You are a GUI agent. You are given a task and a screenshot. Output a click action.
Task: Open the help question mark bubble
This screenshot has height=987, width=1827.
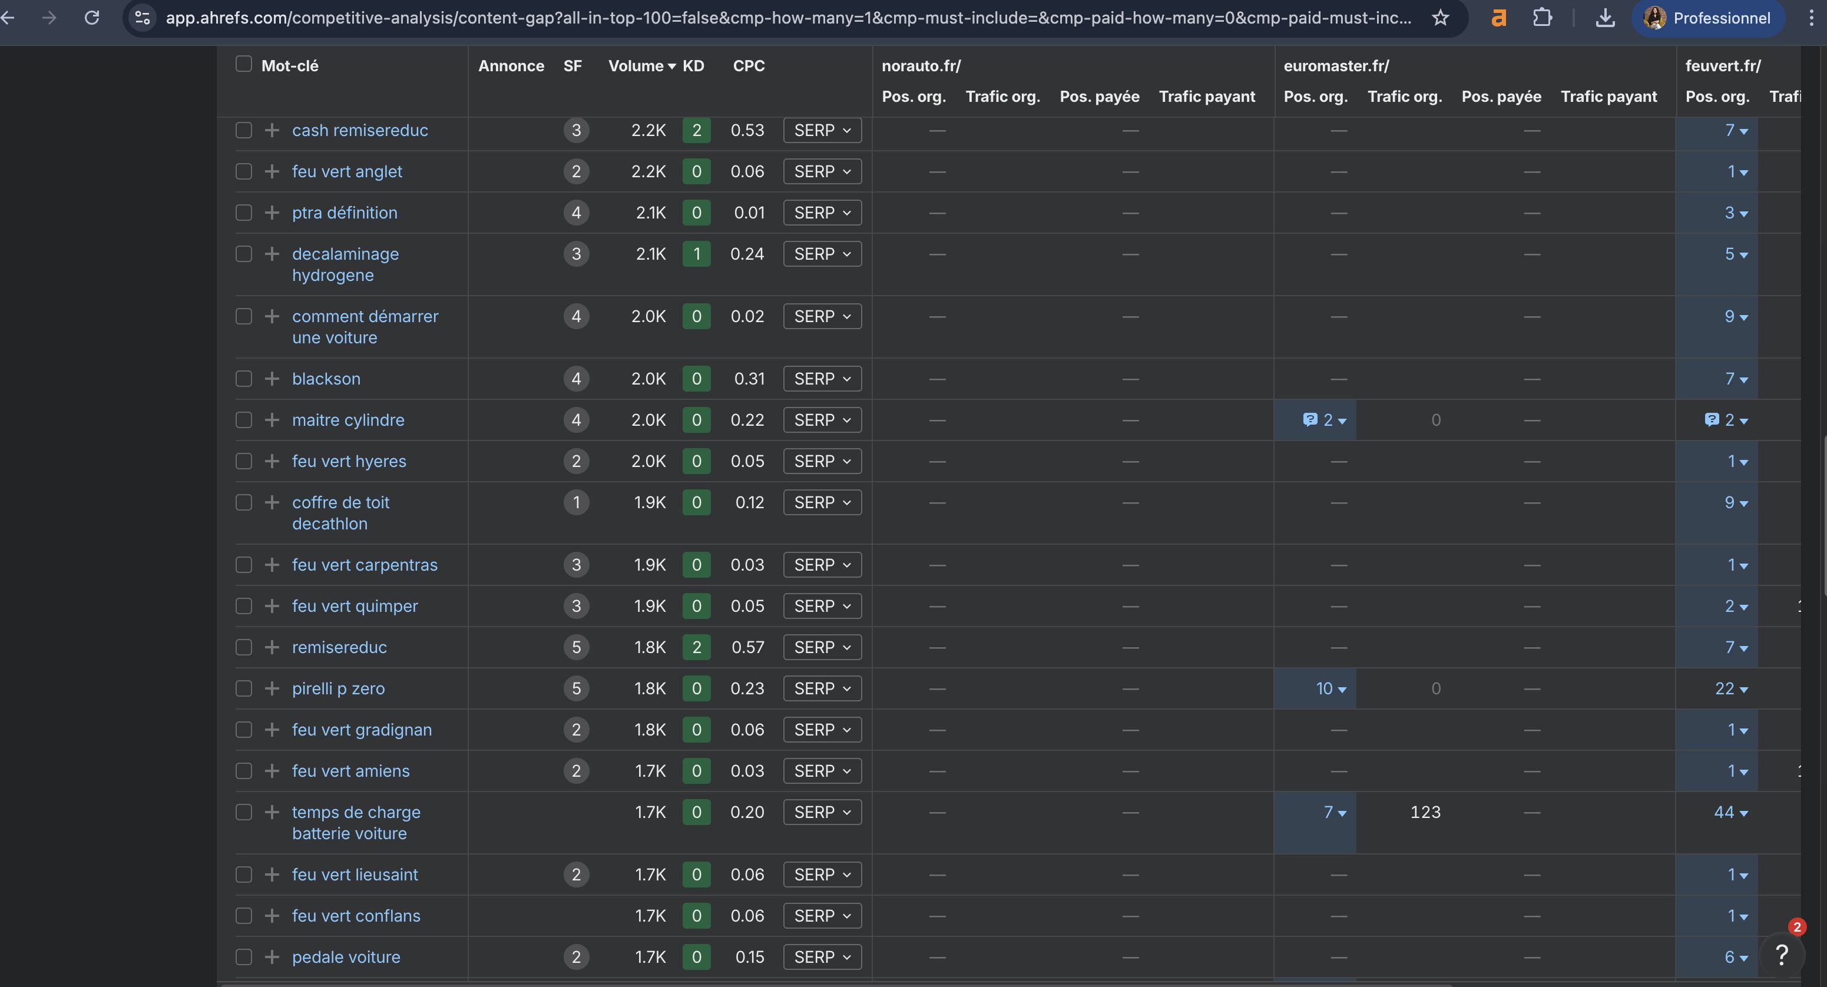1781,955
